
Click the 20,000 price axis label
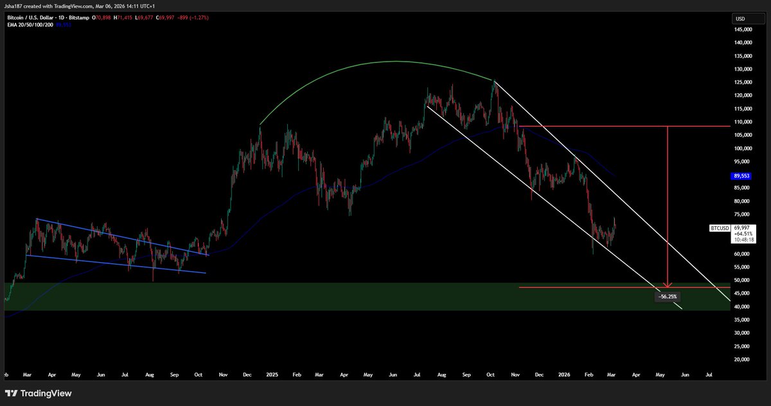(741, 360)
